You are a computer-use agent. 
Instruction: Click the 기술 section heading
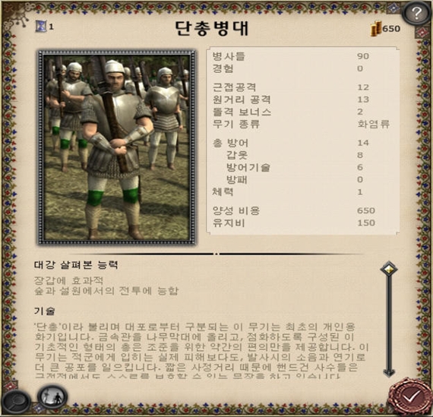(45, 311)
